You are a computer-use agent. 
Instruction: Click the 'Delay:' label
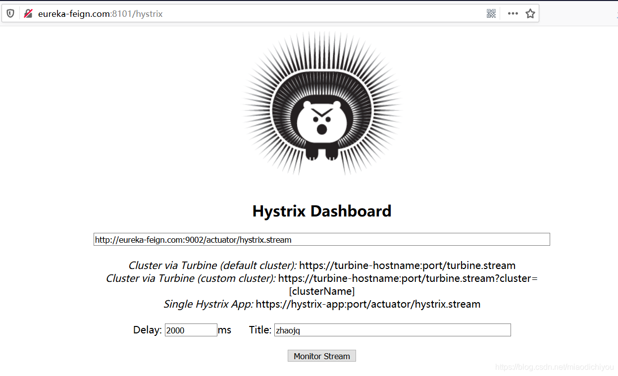[x=148, y=330]
